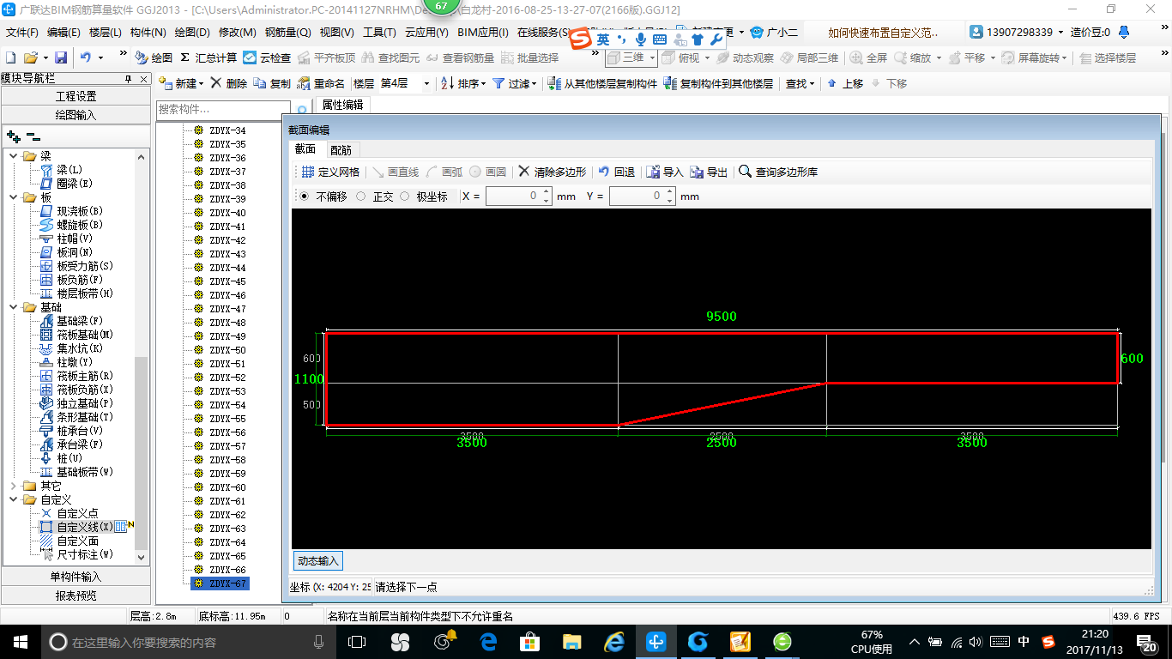This screenshot has height=659, width=1172.
Task: Click 导出 export polygon
Action: (709, 172)
